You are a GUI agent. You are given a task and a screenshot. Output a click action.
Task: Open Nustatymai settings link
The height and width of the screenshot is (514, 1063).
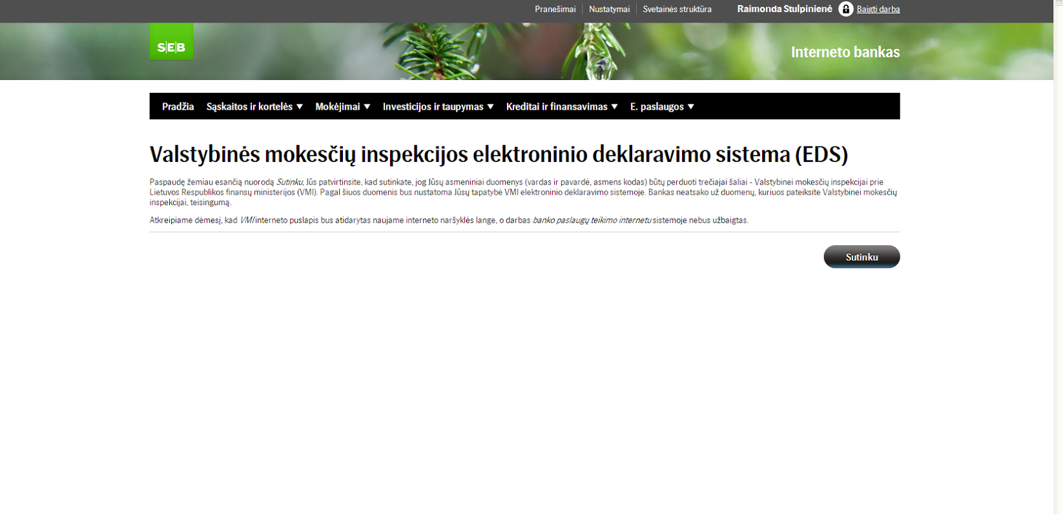(609, 9)
